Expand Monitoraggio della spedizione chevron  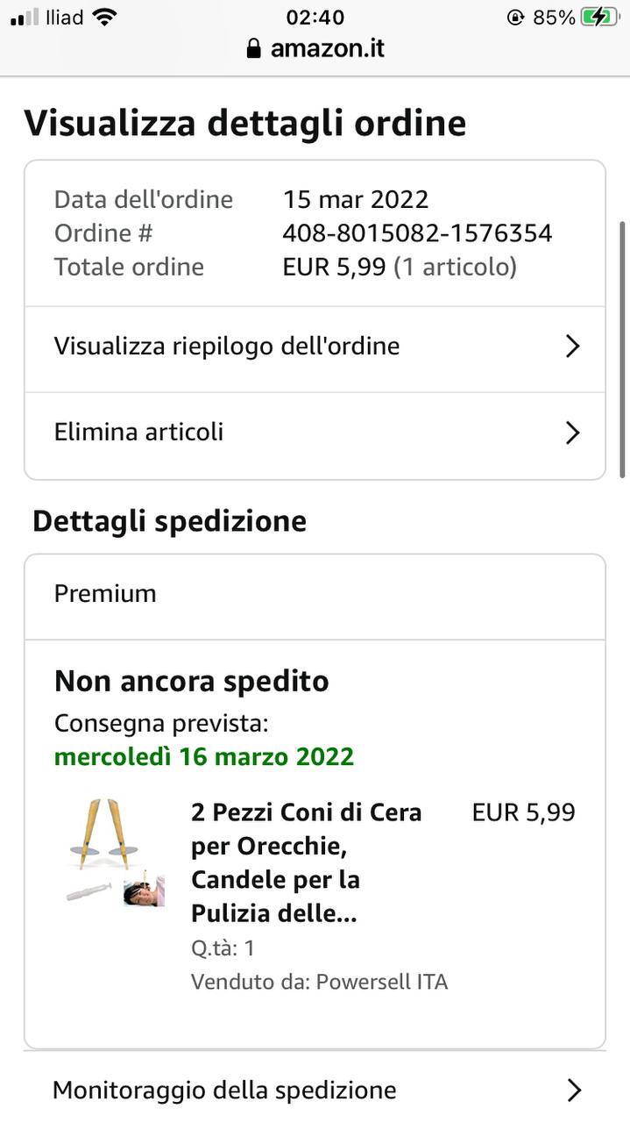[574, 1091]
